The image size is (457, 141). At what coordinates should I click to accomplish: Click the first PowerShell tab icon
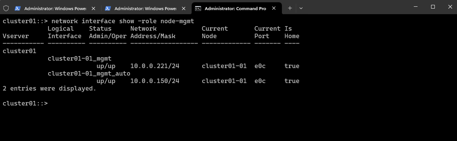pos(18,8)
